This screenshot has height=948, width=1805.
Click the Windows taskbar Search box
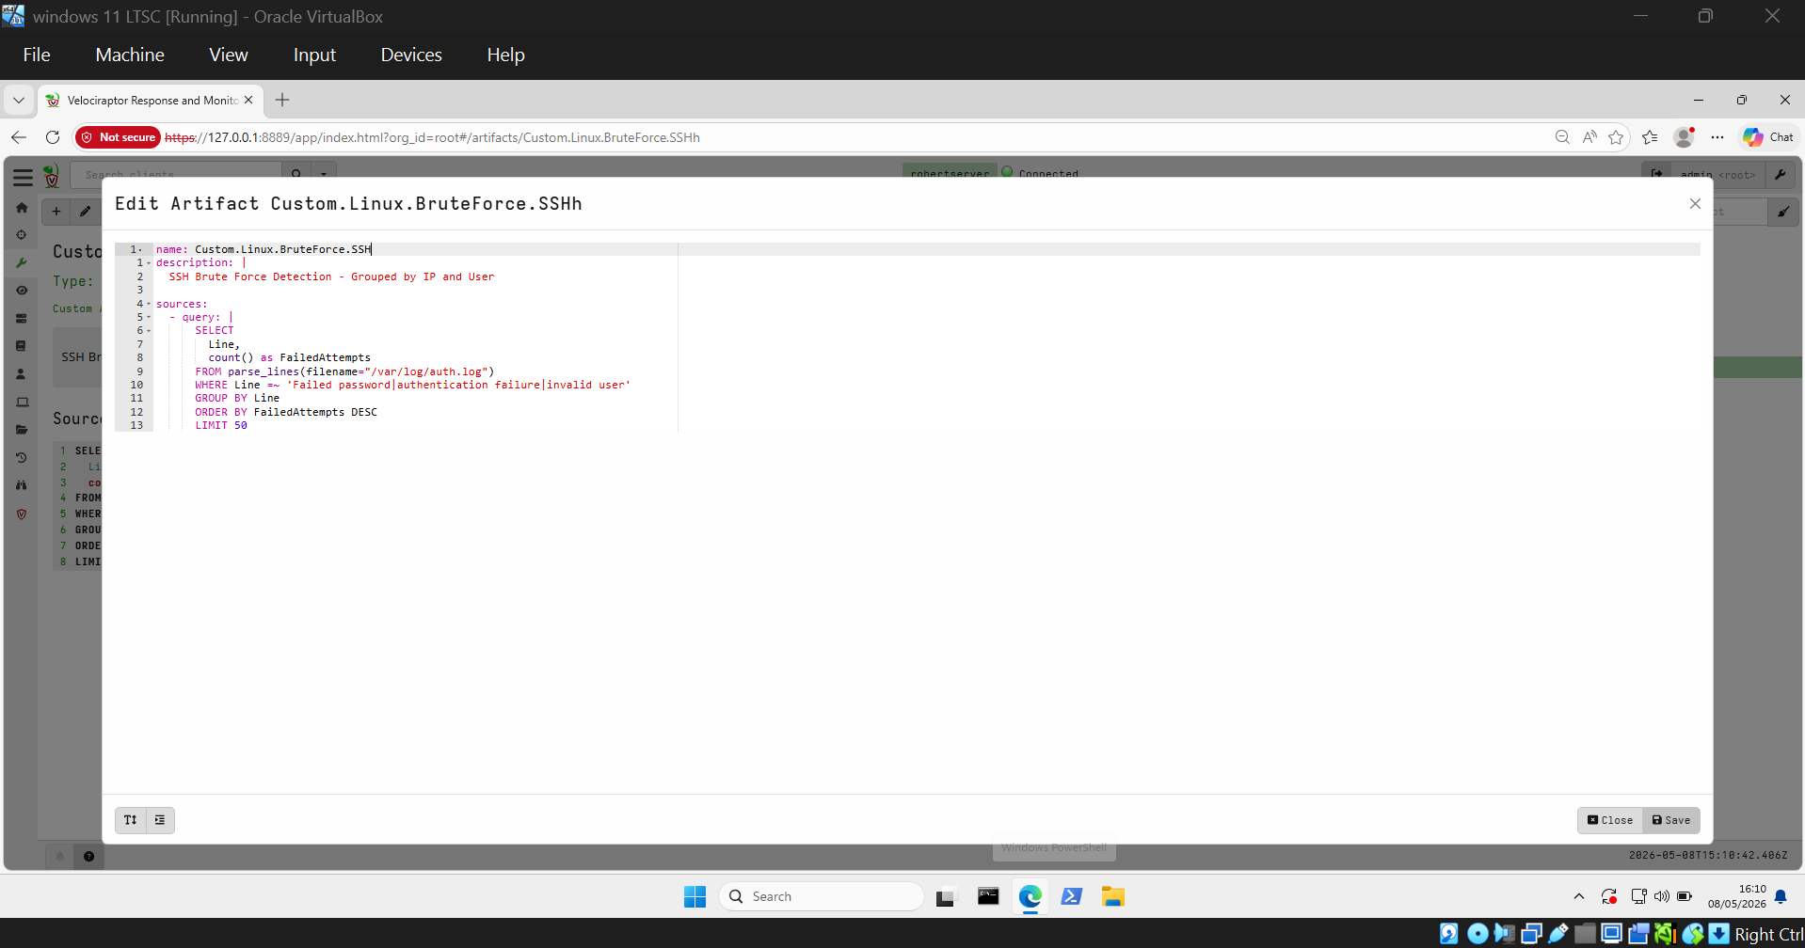[x=821, y=896]
